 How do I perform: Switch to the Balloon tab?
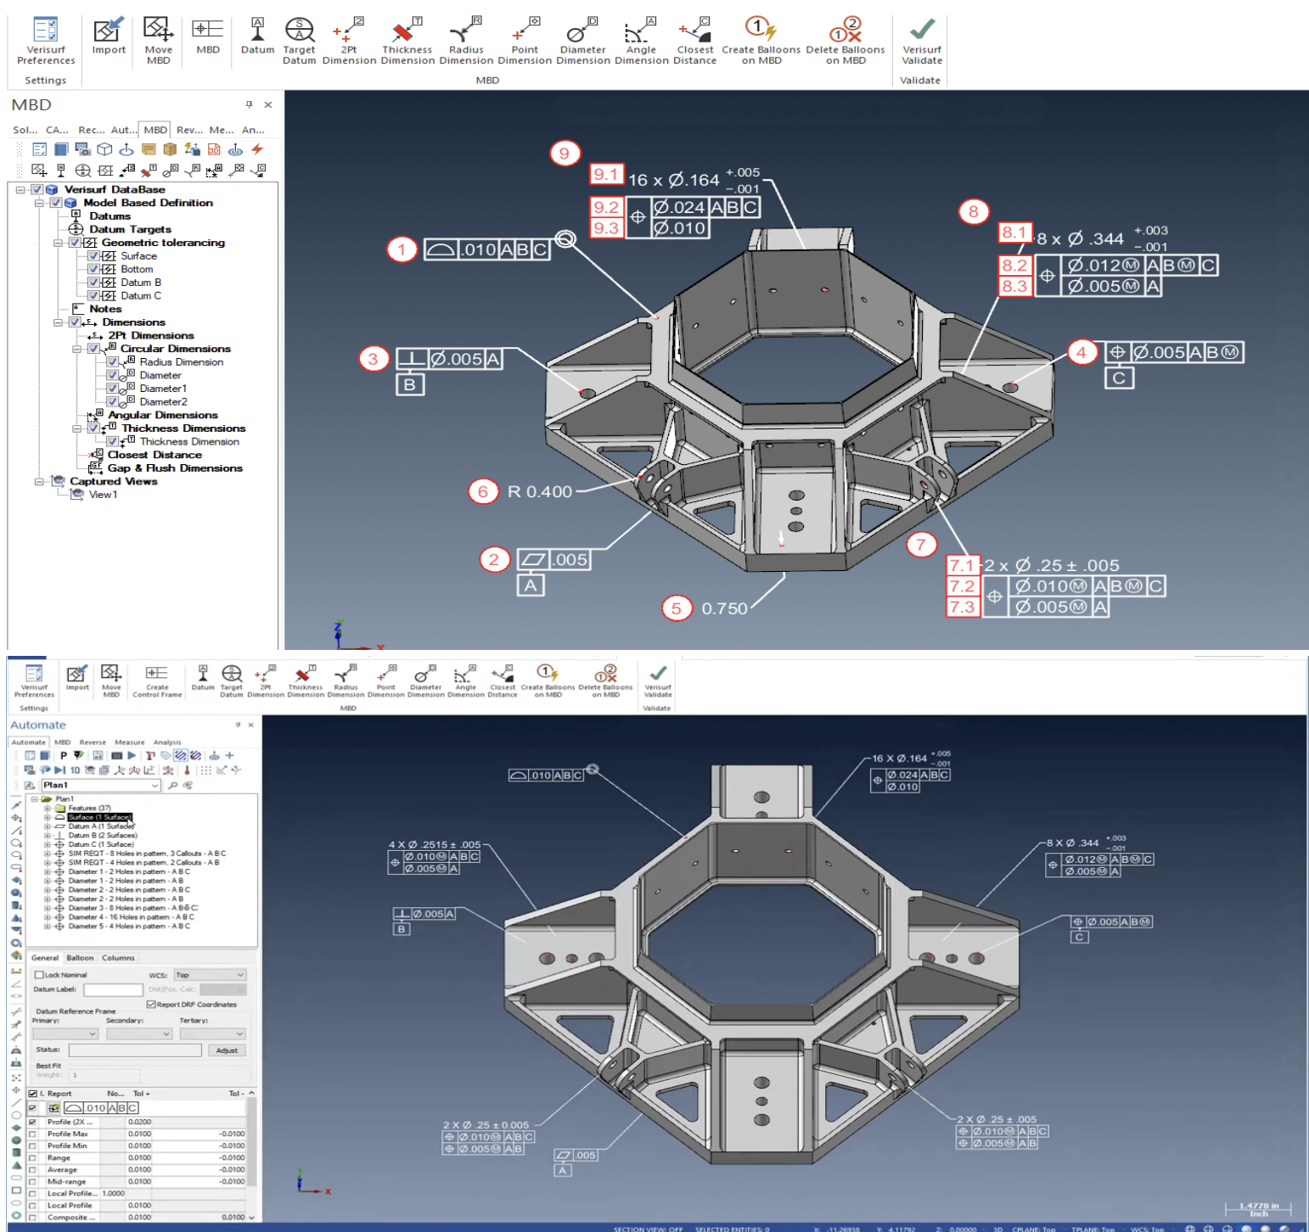coord(81,957)
